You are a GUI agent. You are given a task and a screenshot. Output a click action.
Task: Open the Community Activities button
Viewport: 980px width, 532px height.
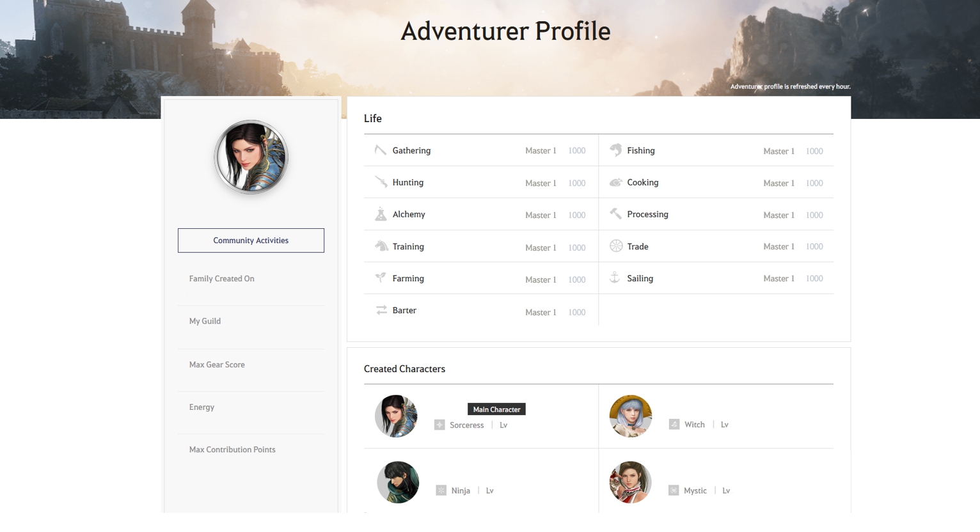251,240
